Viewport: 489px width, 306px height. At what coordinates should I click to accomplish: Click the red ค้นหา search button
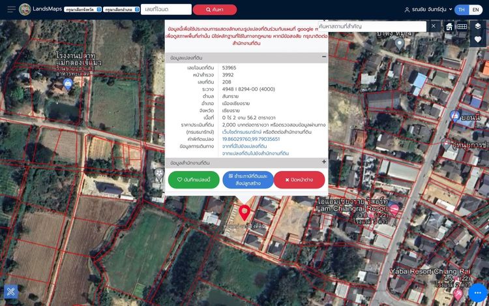(x=215, y=10)
